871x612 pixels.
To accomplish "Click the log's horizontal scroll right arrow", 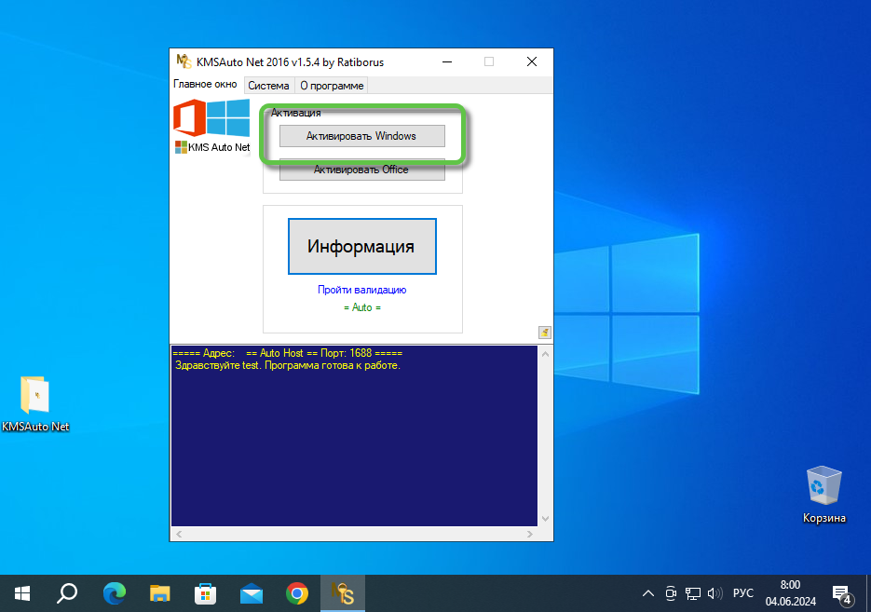I will (x=530, y=535).
